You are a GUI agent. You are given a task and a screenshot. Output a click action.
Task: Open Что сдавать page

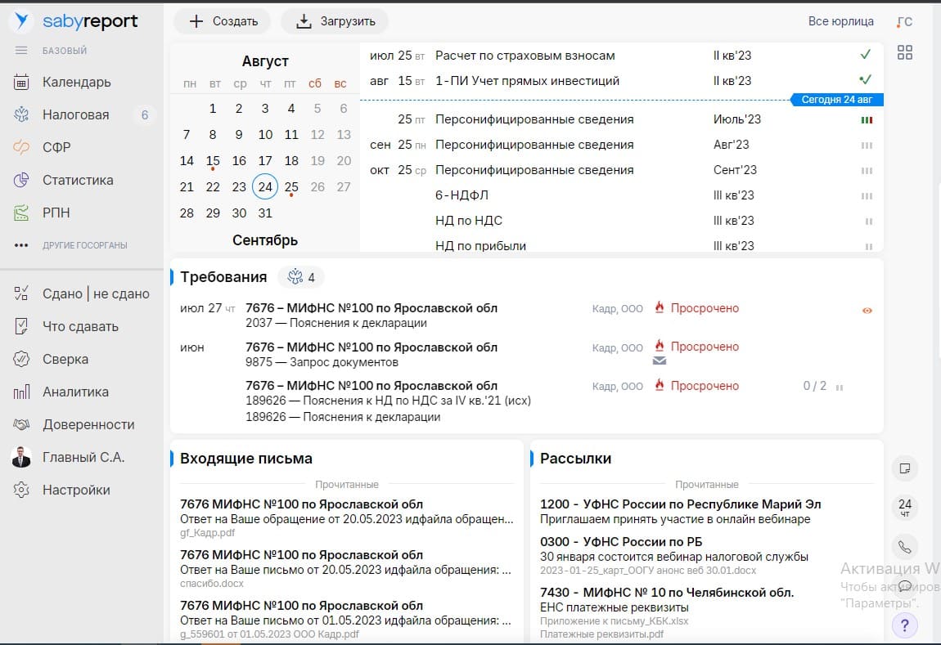[x=80, y=327]
